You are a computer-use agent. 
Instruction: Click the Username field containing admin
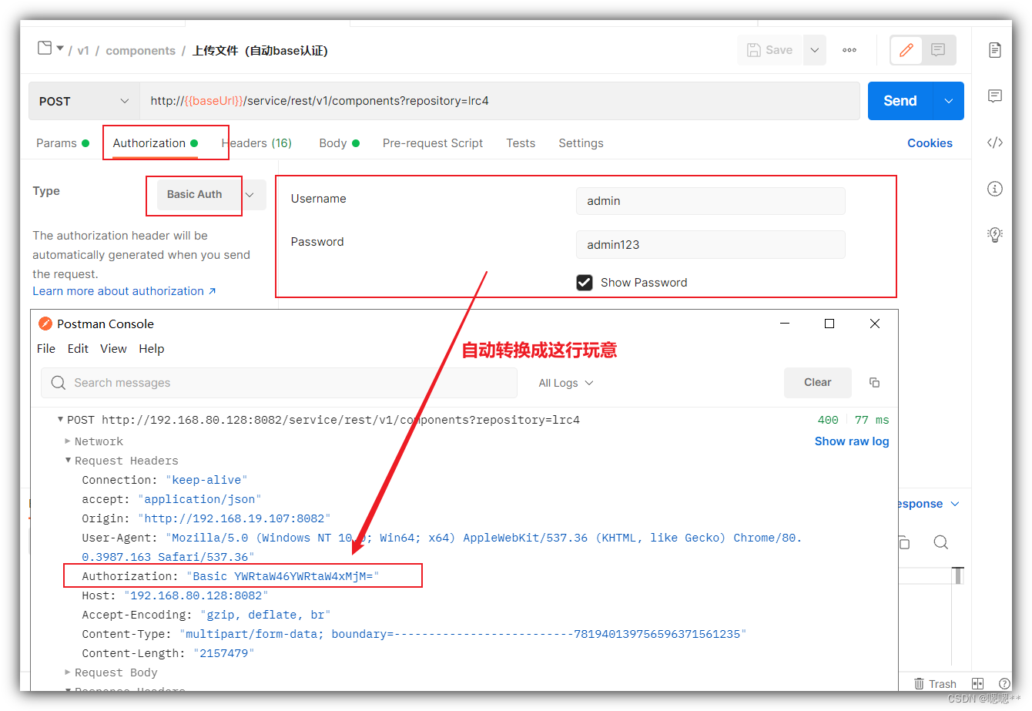(710, 201)
